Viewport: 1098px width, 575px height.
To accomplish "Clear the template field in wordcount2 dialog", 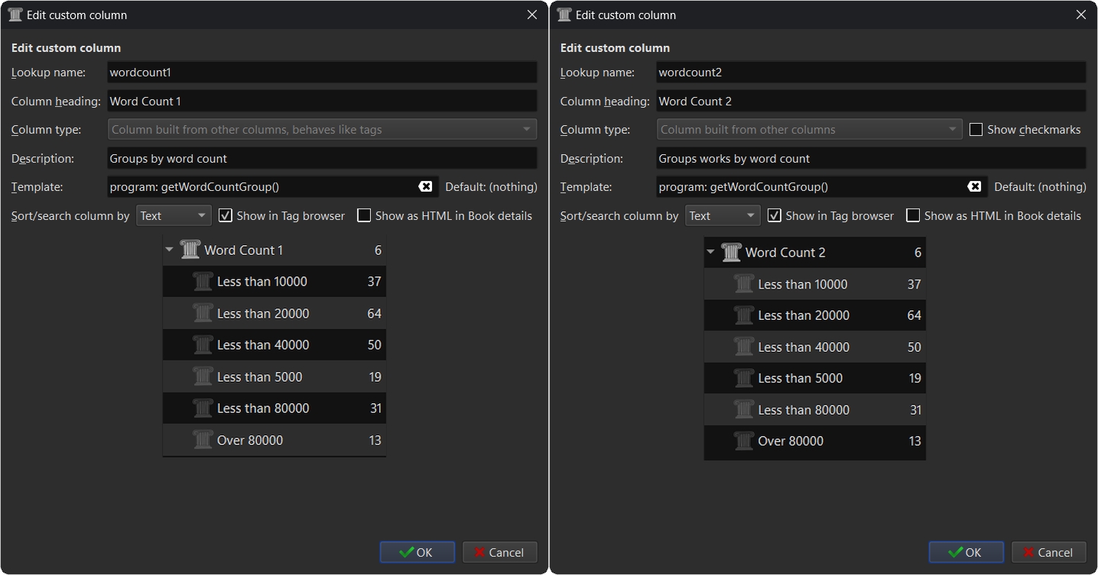I will pos(974,186).
